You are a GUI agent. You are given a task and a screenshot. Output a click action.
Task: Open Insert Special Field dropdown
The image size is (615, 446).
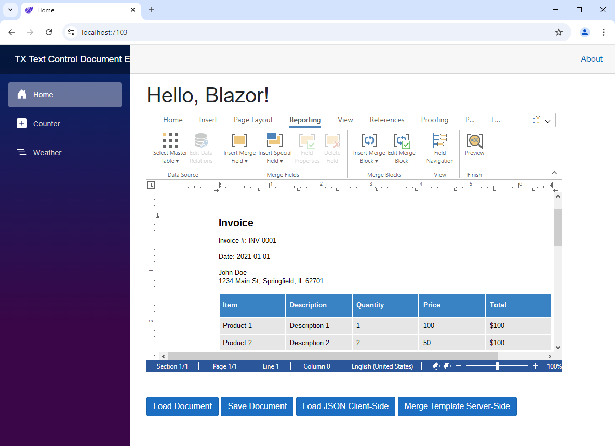click(x=275, y=148)
